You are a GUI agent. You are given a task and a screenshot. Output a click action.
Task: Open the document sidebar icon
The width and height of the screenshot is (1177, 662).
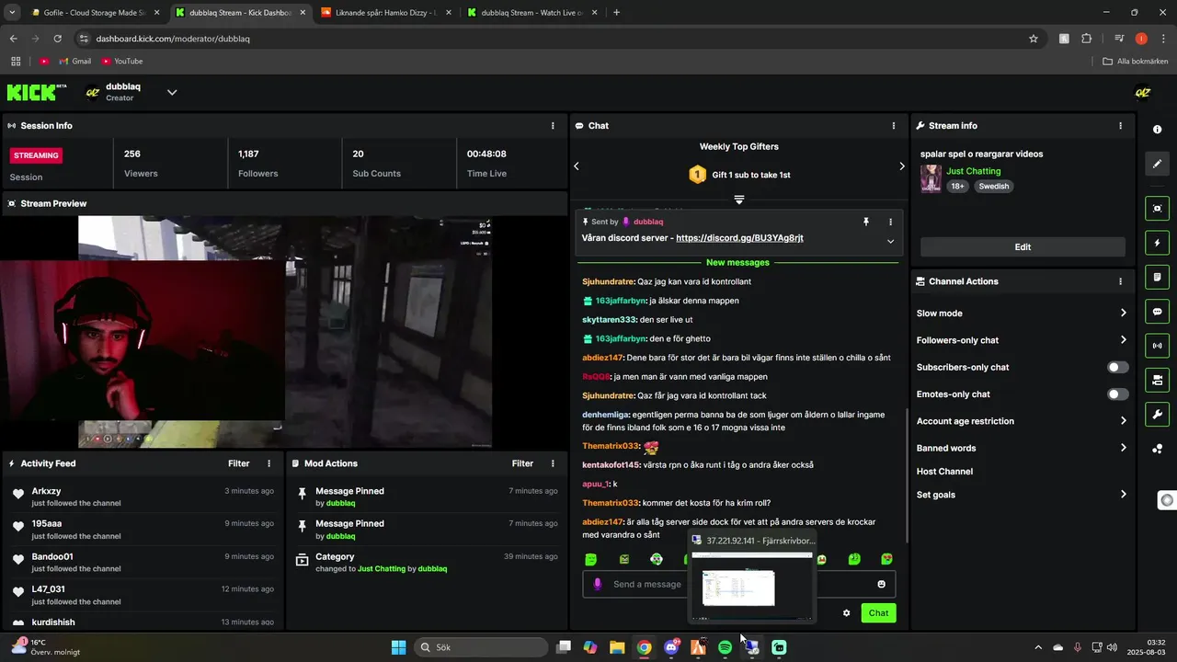tap(1158, 277)
